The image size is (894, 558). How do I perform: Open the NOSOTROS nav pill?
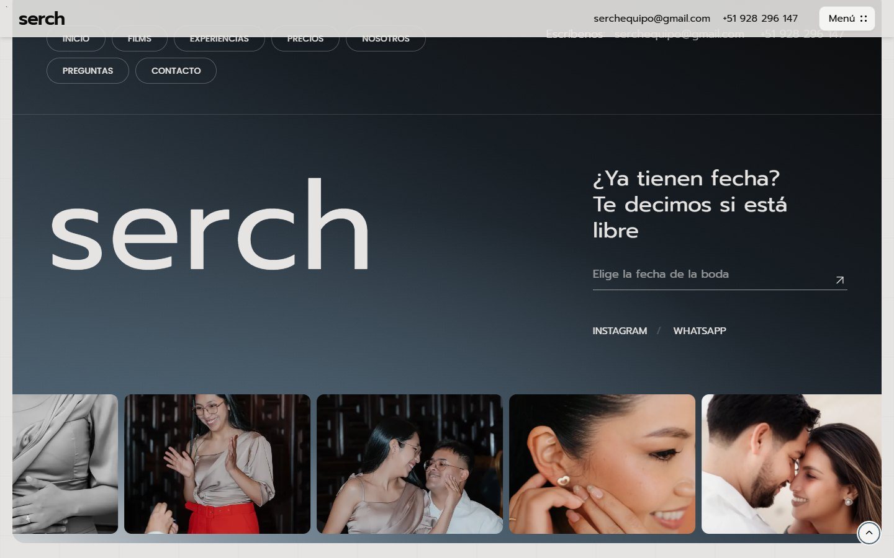pos(386,38)
